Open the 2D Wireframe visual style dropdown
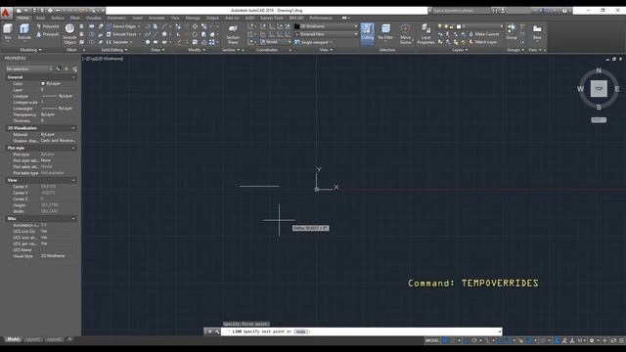The width and height of the screenshot is (626, 352). coord(326,26)
